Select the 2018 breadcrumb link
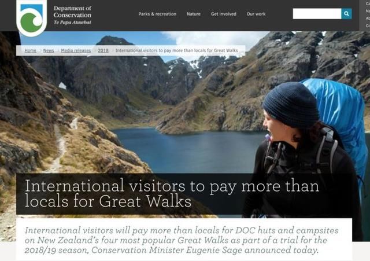Viewport: 370px width, 261px height. coord(103,50)
